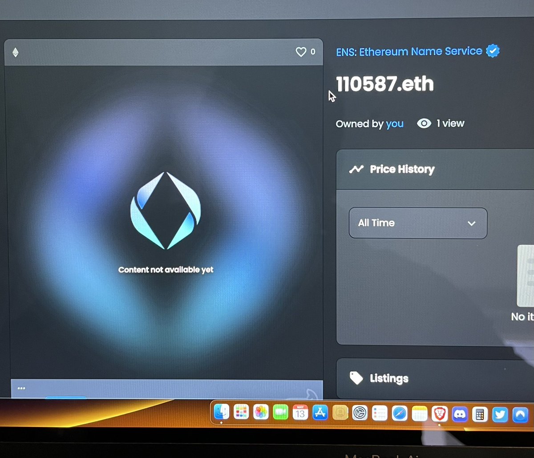Click the 110587.eth title text
The image size is (534, 458).
point(384,84)
